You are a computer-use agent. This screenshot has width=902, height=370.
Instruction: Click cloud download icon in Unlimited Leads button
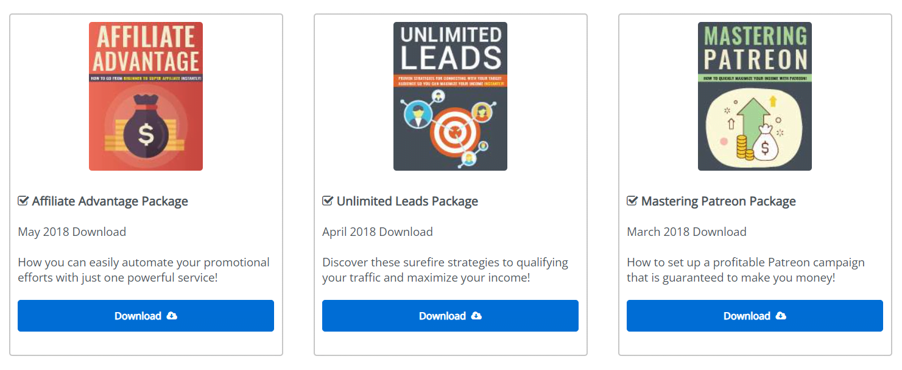[476, 316]
